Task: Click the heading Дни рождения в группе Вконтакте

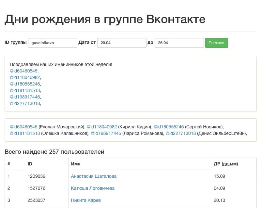Action: coord(105,19)
